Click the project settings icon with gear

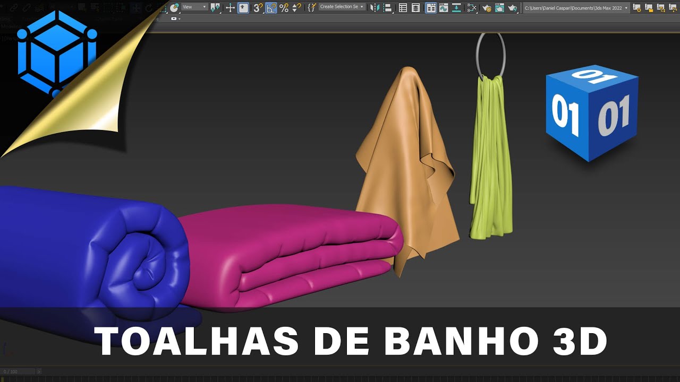pyautogui.click(x=636, y=7)
